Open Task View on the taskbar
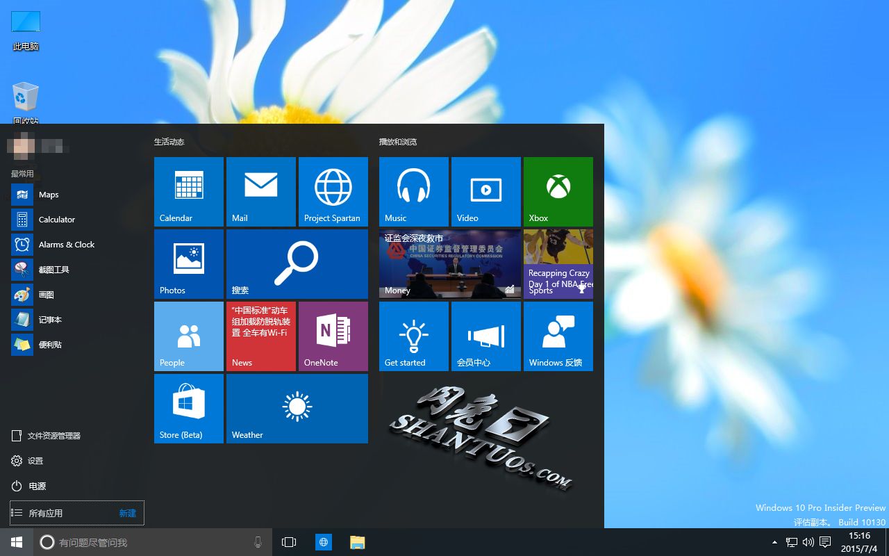Viewport: 889px width, 556px height. pos(288,541)
